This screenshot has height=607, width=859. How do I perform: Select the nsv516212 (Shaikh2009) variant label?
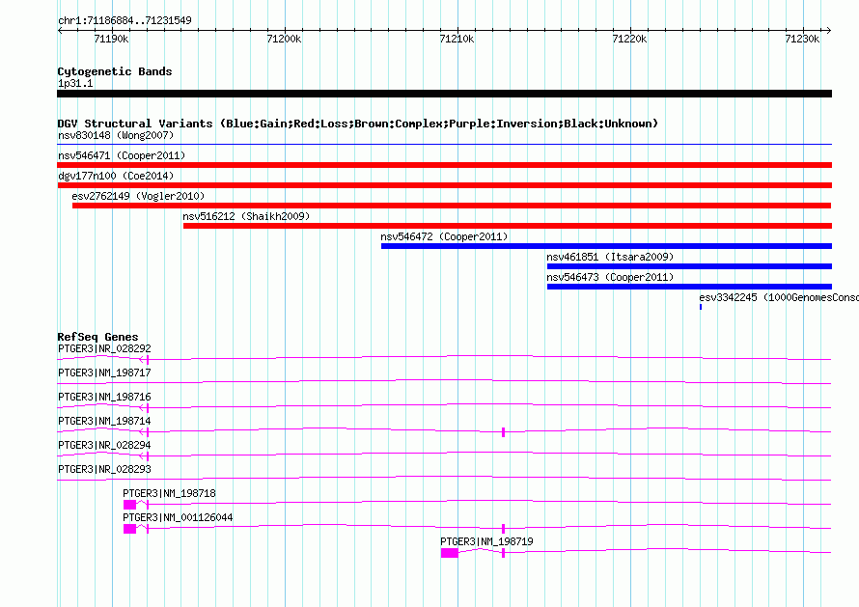(246, 216)
